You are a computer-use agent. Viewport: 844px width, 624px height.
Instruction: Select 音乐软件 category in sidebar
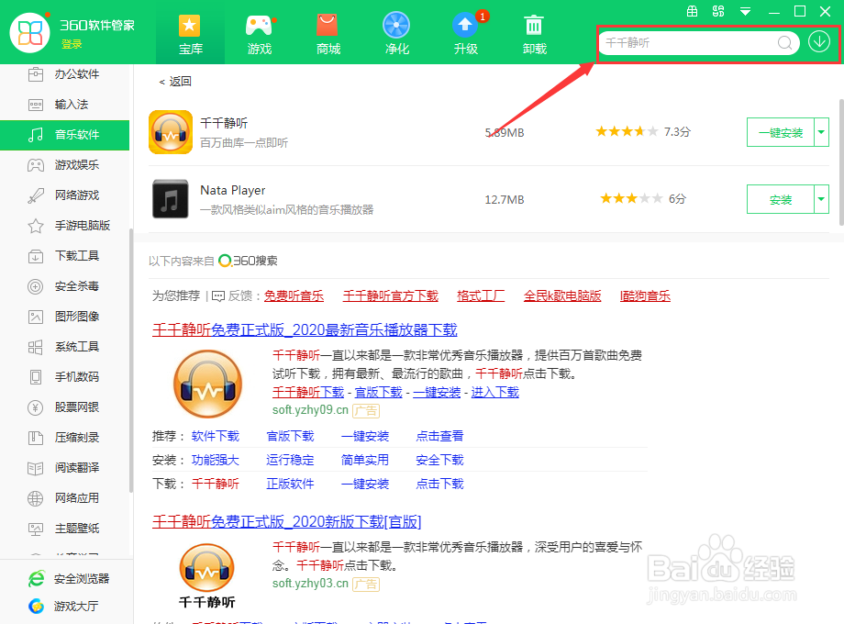tap(64, 135)
